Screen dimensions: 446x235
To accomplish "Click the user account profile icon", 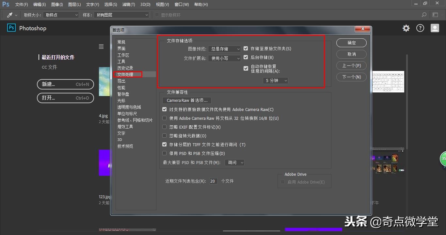I will [x=435, y=28].
